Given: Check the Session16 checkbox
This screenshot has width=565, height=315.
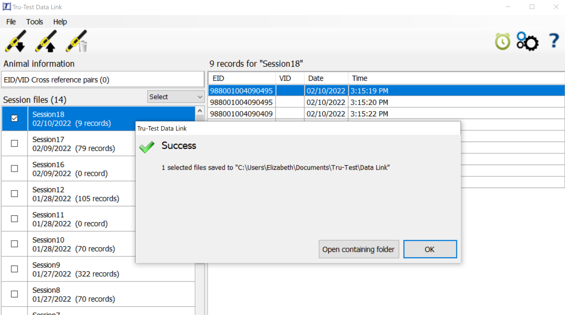Looking at the screenshot, I should click(14, 169).
